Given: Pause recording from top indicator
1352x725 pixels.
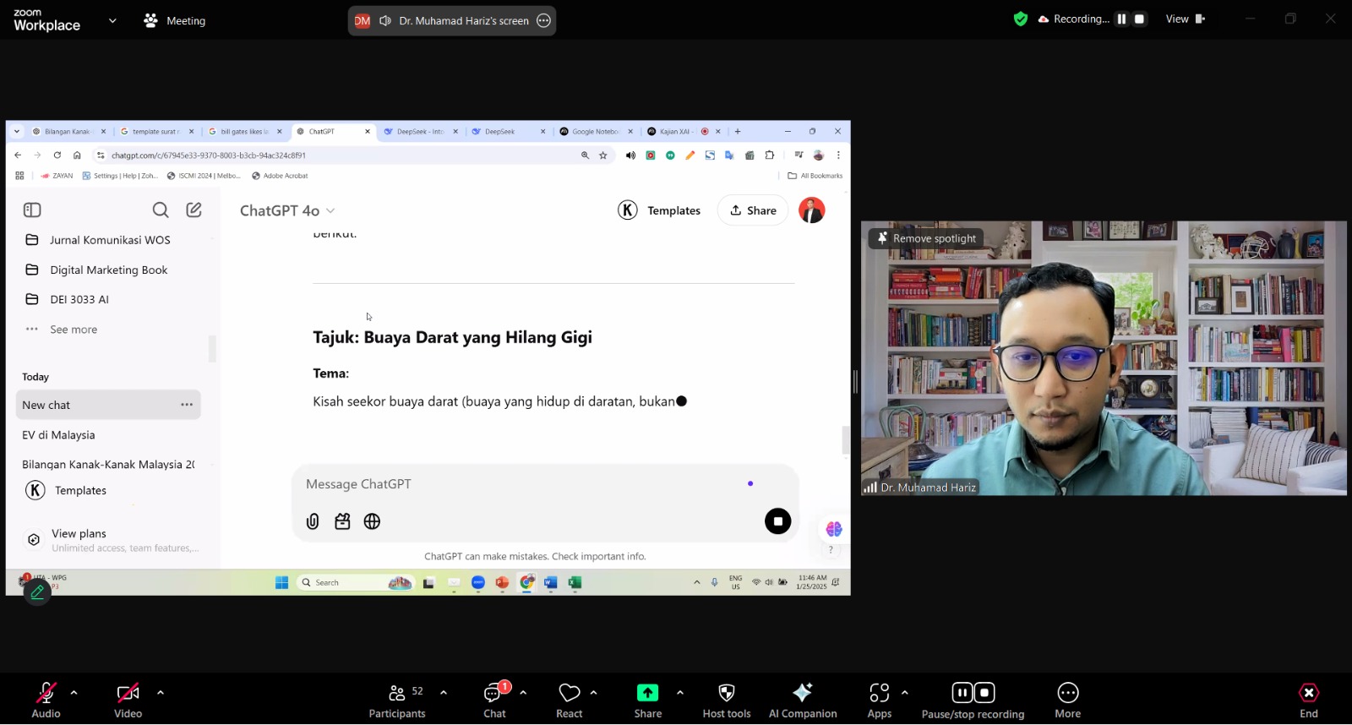Looking at the screenshot, I should [x=1121, y=19].
